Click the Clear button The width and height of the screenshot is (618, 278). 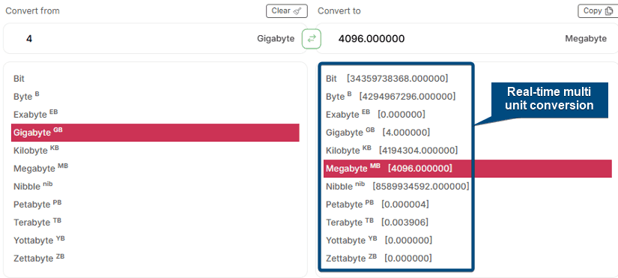pos(287,11)
